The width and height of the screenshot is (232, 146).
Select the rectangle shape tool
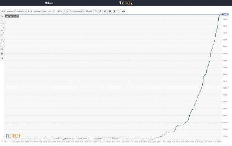(x=2, y=26)
